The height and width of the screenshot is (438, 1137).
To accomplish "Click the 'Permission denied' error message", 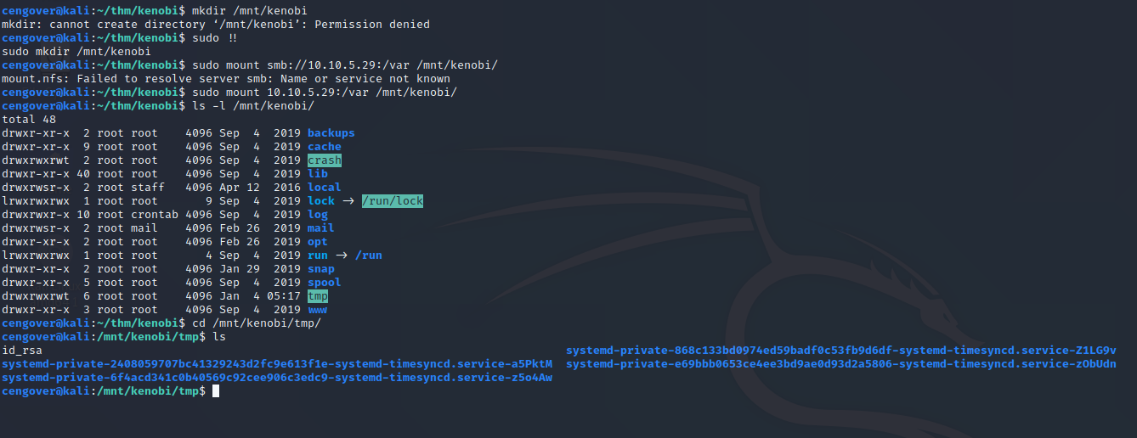I will pyautogui.click(x=372, y=25).
